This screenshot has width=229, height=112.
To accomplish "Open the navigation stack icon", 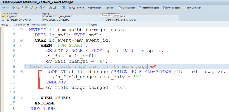I will pyautogui.click(x=55, y=8).
